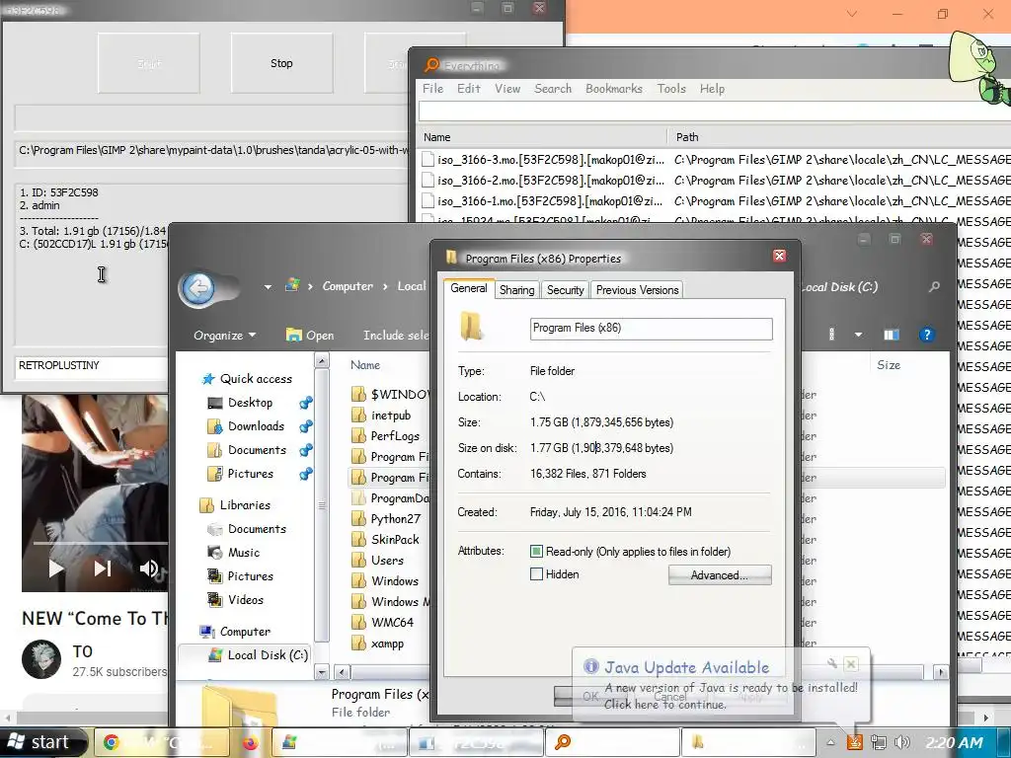Open the File menu in Everything
Viewport: 1011px width, 758px height.
coord(432,89)
